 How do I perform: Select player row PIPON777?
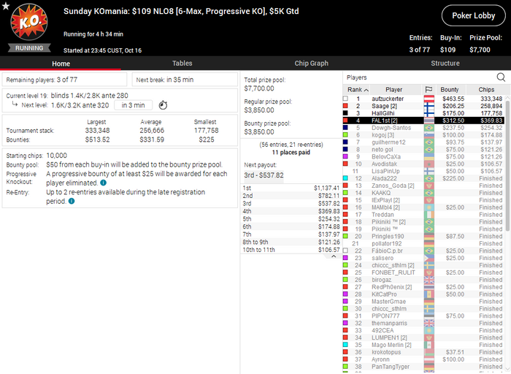coord(423,316)
